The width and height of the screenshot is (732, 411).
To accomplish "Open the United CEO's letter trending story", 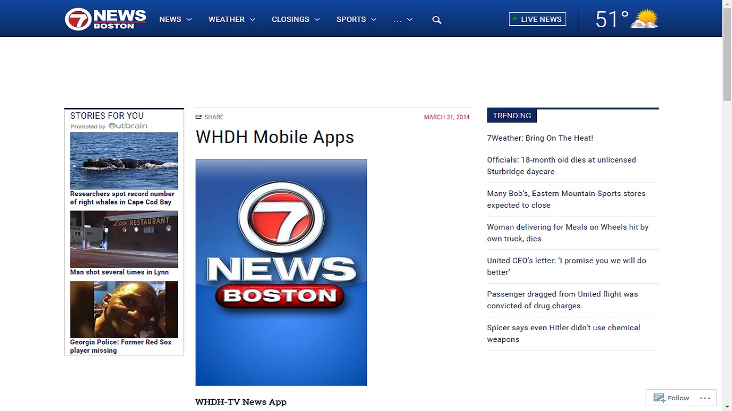I will click(x=566, y=266).
